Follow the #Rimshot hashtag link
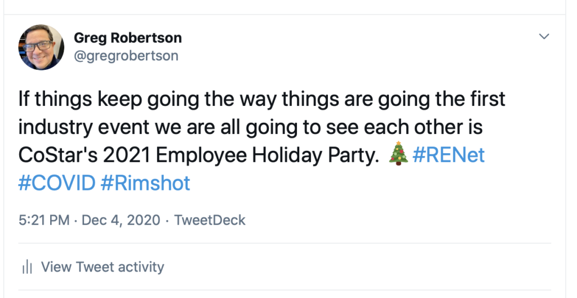This screenshot has height=298, width=577. pyautogui.click(x=145, y=183)
